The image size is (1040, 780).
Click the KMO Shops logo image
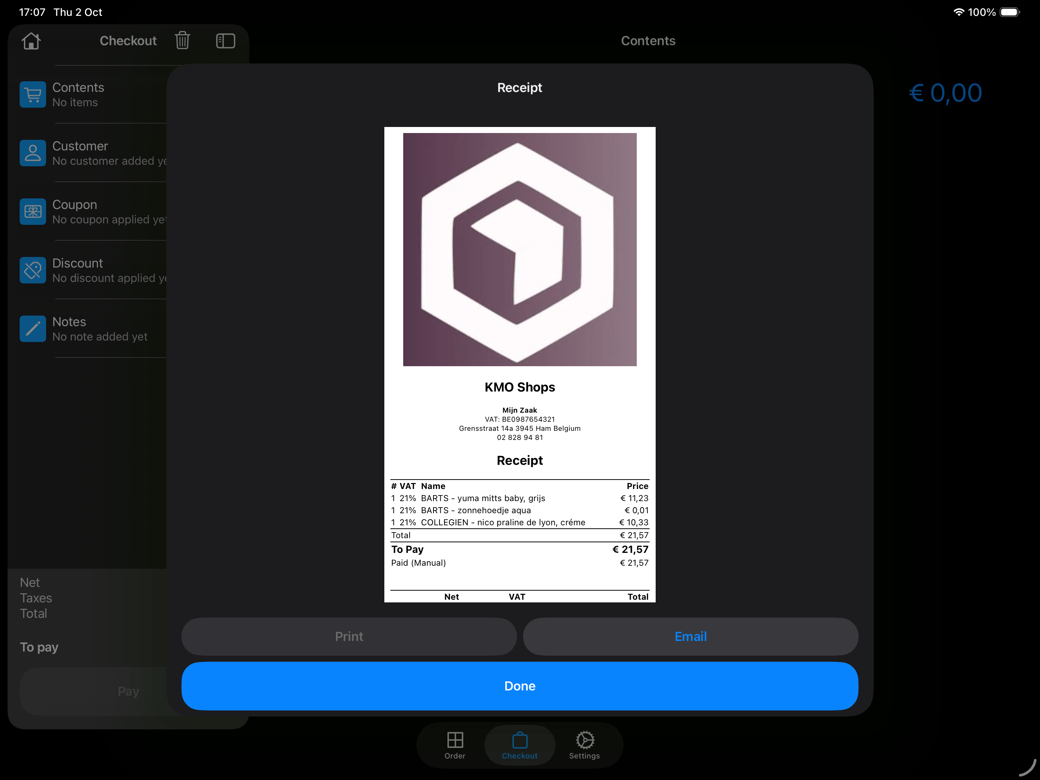520,249
